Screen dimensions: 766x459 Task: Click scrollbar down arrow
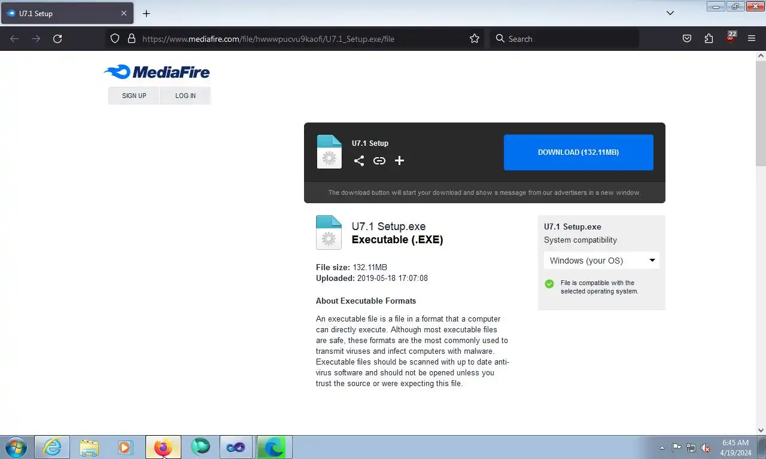coord(761,430)
